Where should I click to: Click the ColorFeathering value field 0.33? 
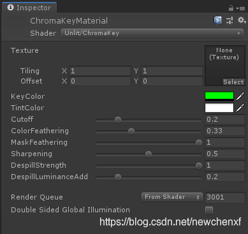225,131
